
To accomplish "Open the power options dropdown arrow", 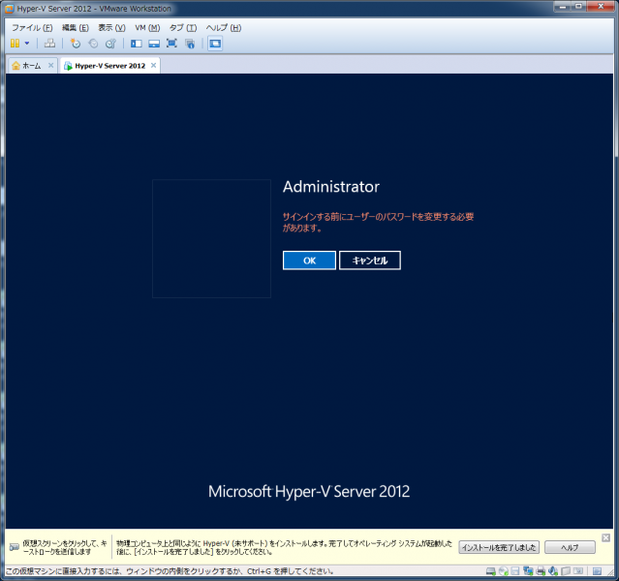I will click(x=27, y=43).
